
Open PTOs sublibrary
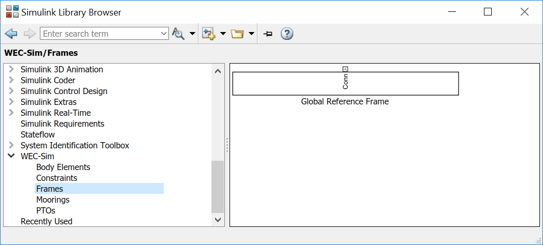[x=46, y=210]
